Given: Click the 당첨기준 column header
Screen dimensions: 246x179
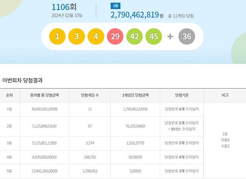Looking at the screenshot, I should (x=182, y=95).
